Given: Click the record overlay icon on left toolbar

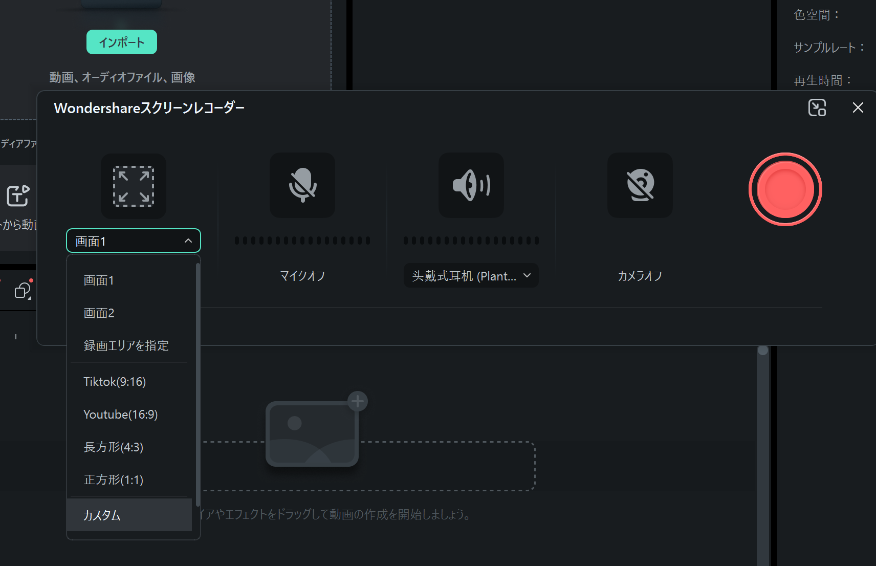Looking at the screenshot, I should click(x=24, y=290).
